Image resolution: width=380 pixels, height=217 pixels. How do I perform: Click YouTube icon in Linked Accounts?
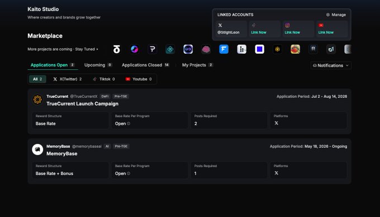[321, 25]
